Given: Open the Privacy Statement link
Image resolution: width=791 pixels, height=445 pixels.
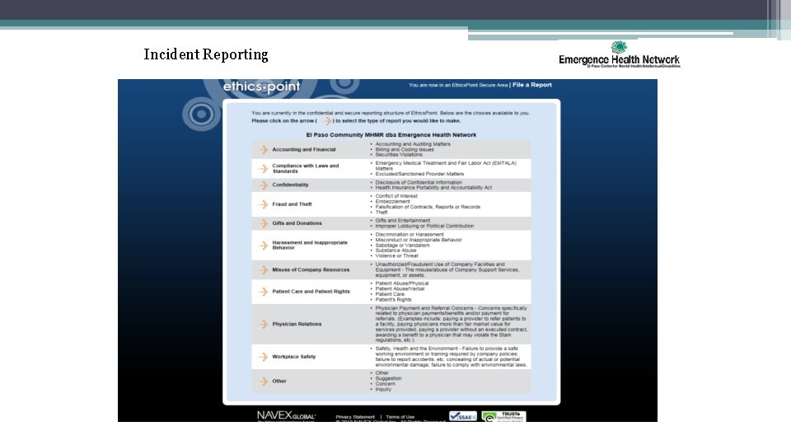Looking at the screenshot, I should 355,417.
